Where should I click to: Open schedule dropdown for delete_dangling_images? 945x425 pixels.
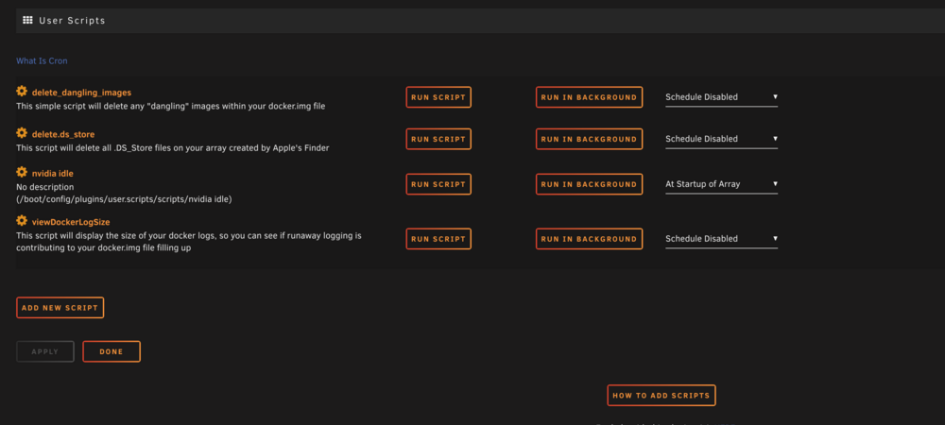pos(721,97)
